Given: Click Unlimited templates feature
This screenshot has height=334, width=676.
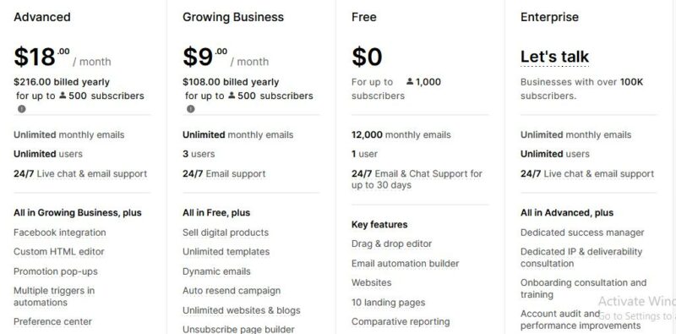Looking at the screenshot, I should [x=226, y=252].
